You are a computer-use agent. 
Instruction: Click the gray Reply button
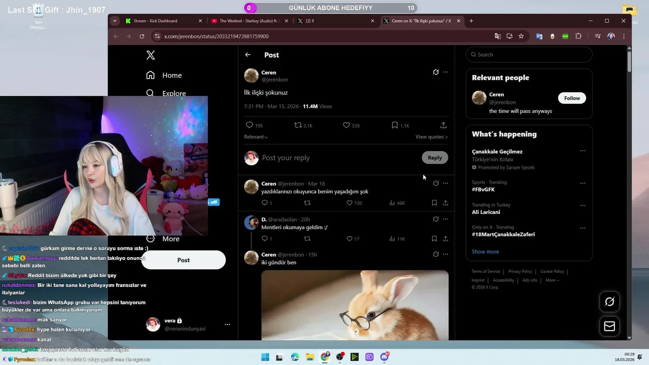click(435, 158)
